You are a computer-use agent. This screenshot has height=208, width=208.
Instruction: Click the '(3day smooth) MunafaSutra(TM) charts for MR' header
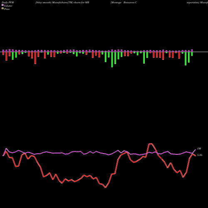click(62, 2)
